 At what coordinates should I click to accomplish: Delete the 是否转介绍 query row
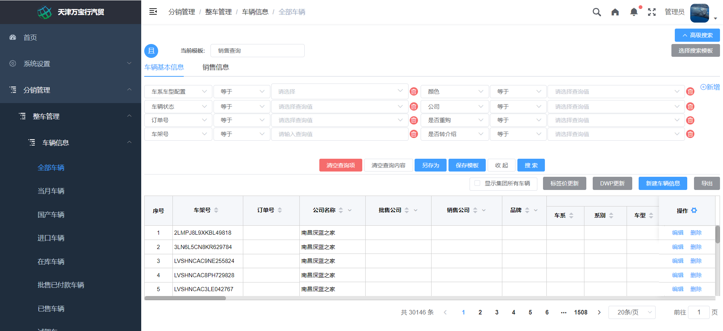[690, 134]
